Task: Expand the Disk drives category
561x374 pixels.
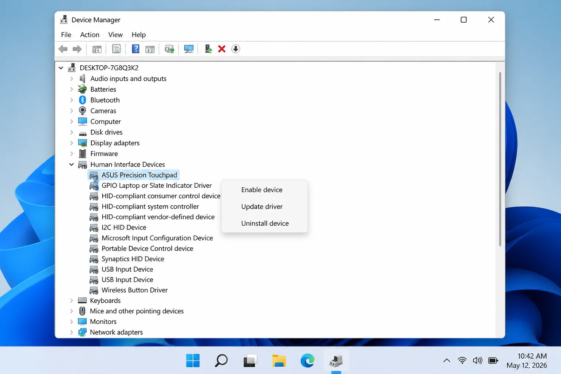Action: point(72,132)
